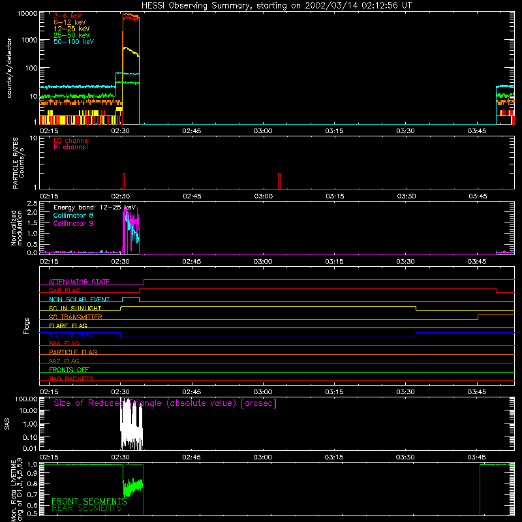This screenshot has width=522, height=522.
Task: Select the Energy band: 12-25 keV caption
Action: point(95,207)
